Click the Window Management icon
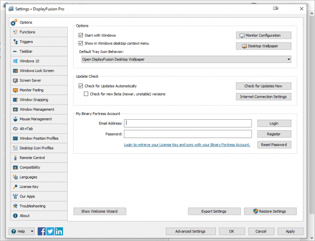This screenshot has height=241, width=315. (15, 109)
